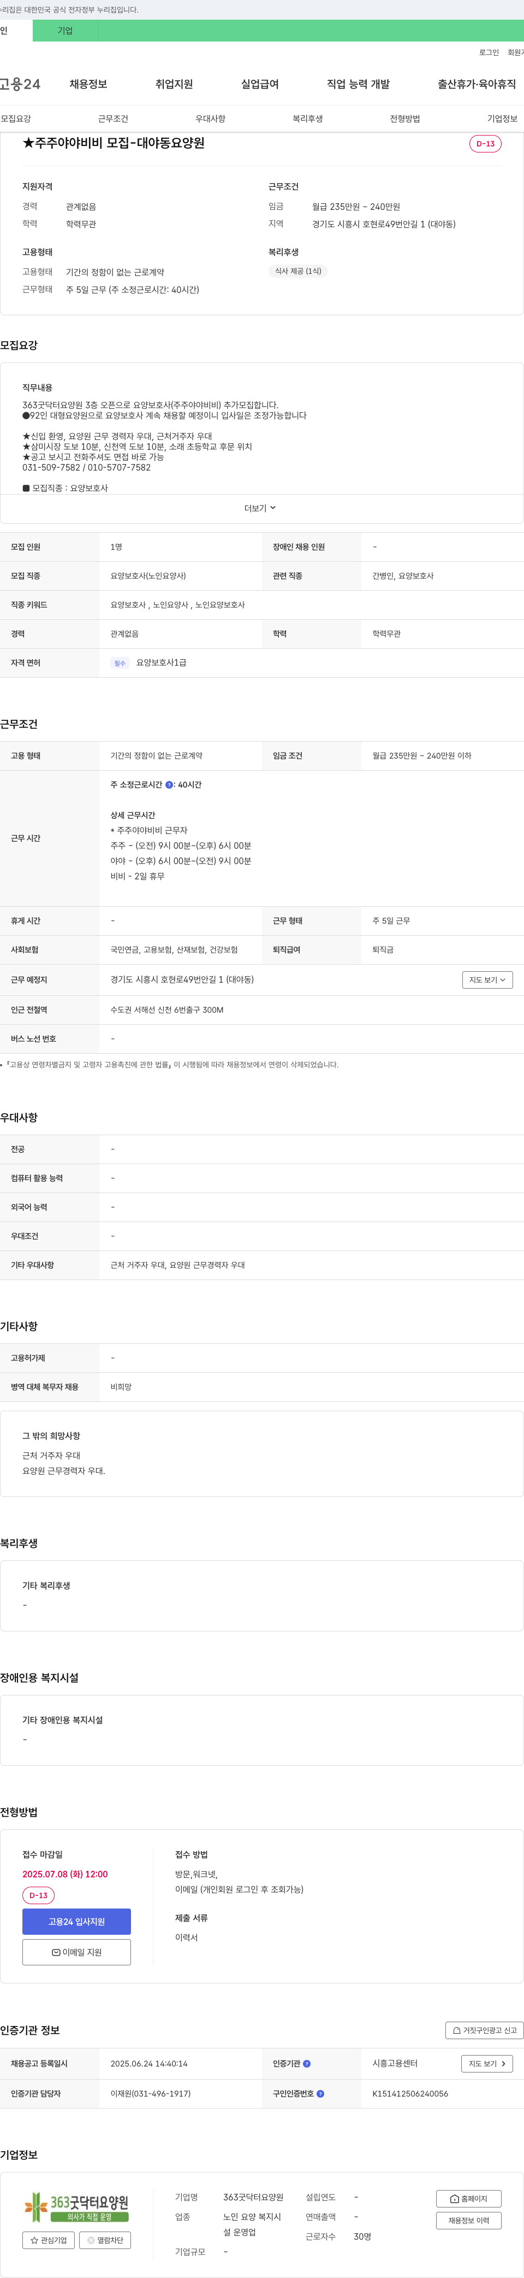Jump to the 복리후생 section tab

tap(307, 119)
